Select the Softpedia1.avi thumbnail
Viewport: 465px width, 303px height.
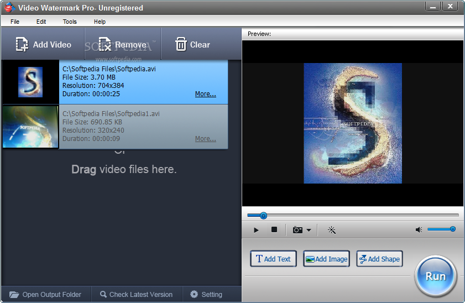[30, 127]
